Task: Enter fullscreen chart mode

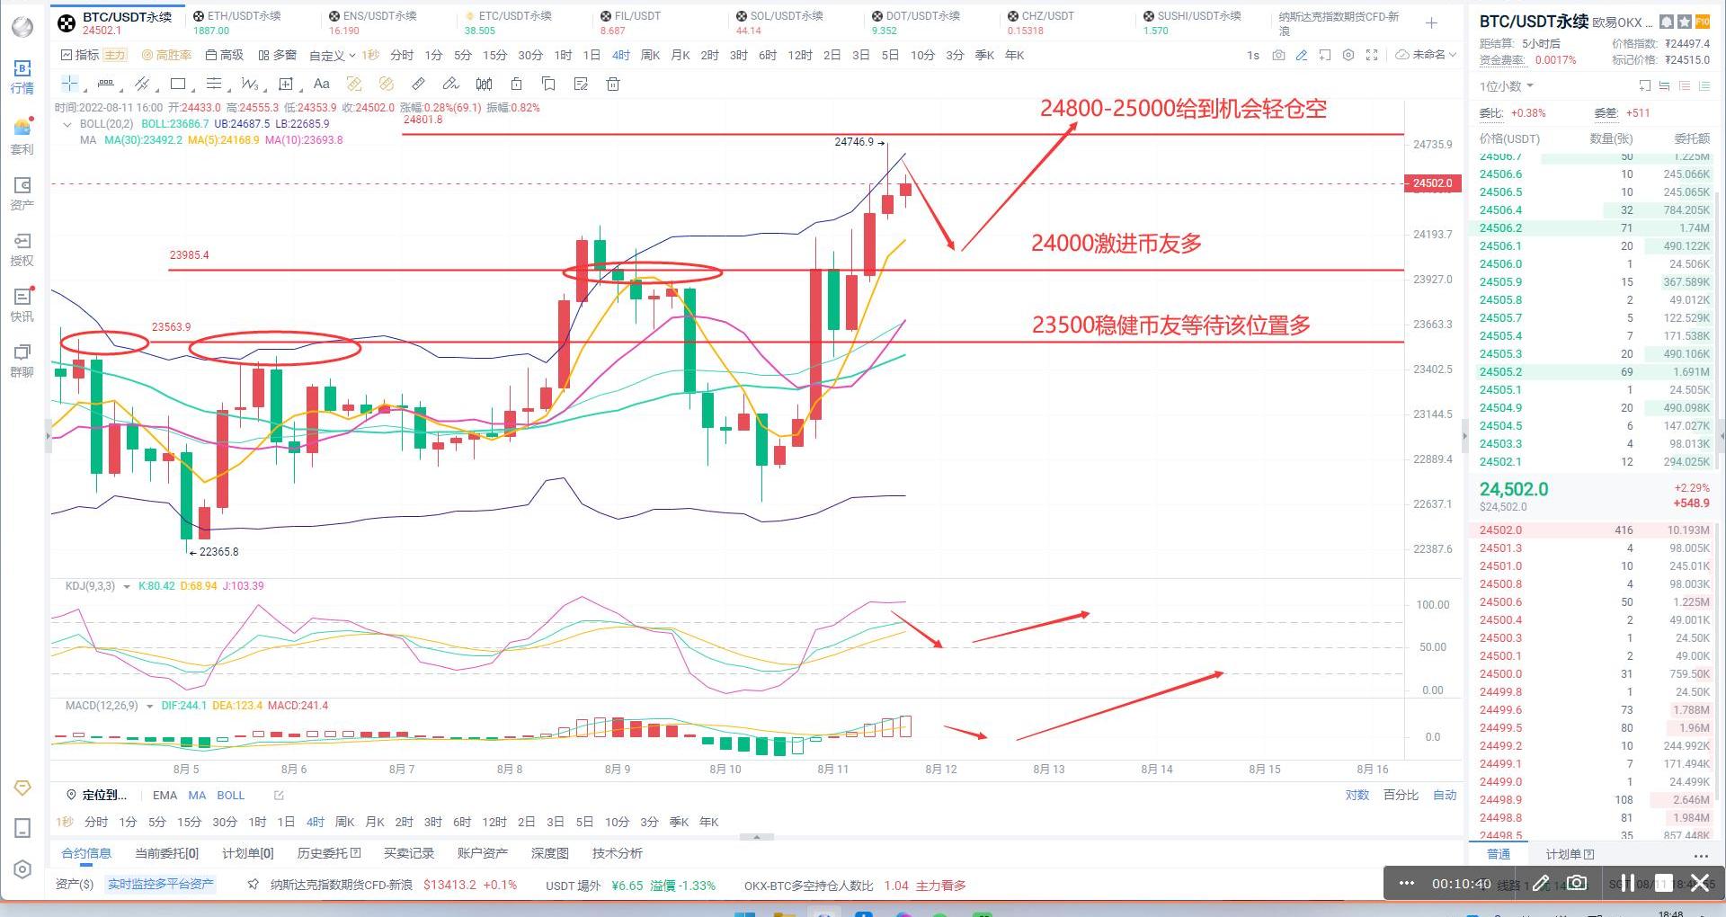Action: click(1372, 56)
